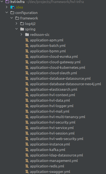Click the spring folder icon
Viewport: 106px width, 174px height.
tap(22, 29)
